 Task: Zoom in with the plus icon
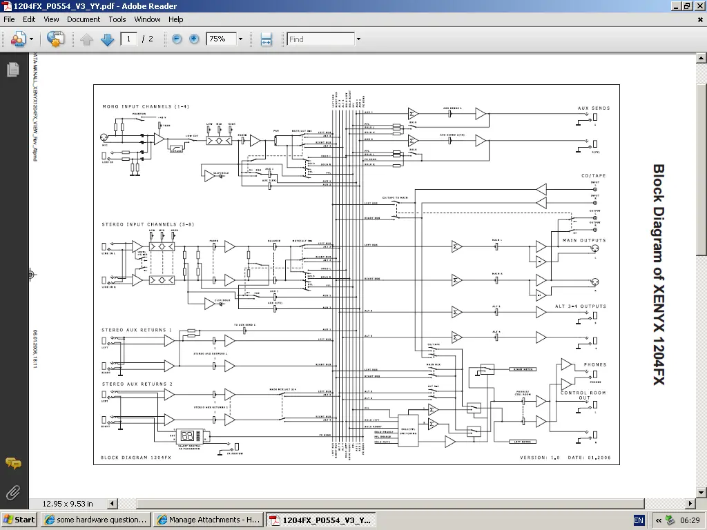(194, 39)
